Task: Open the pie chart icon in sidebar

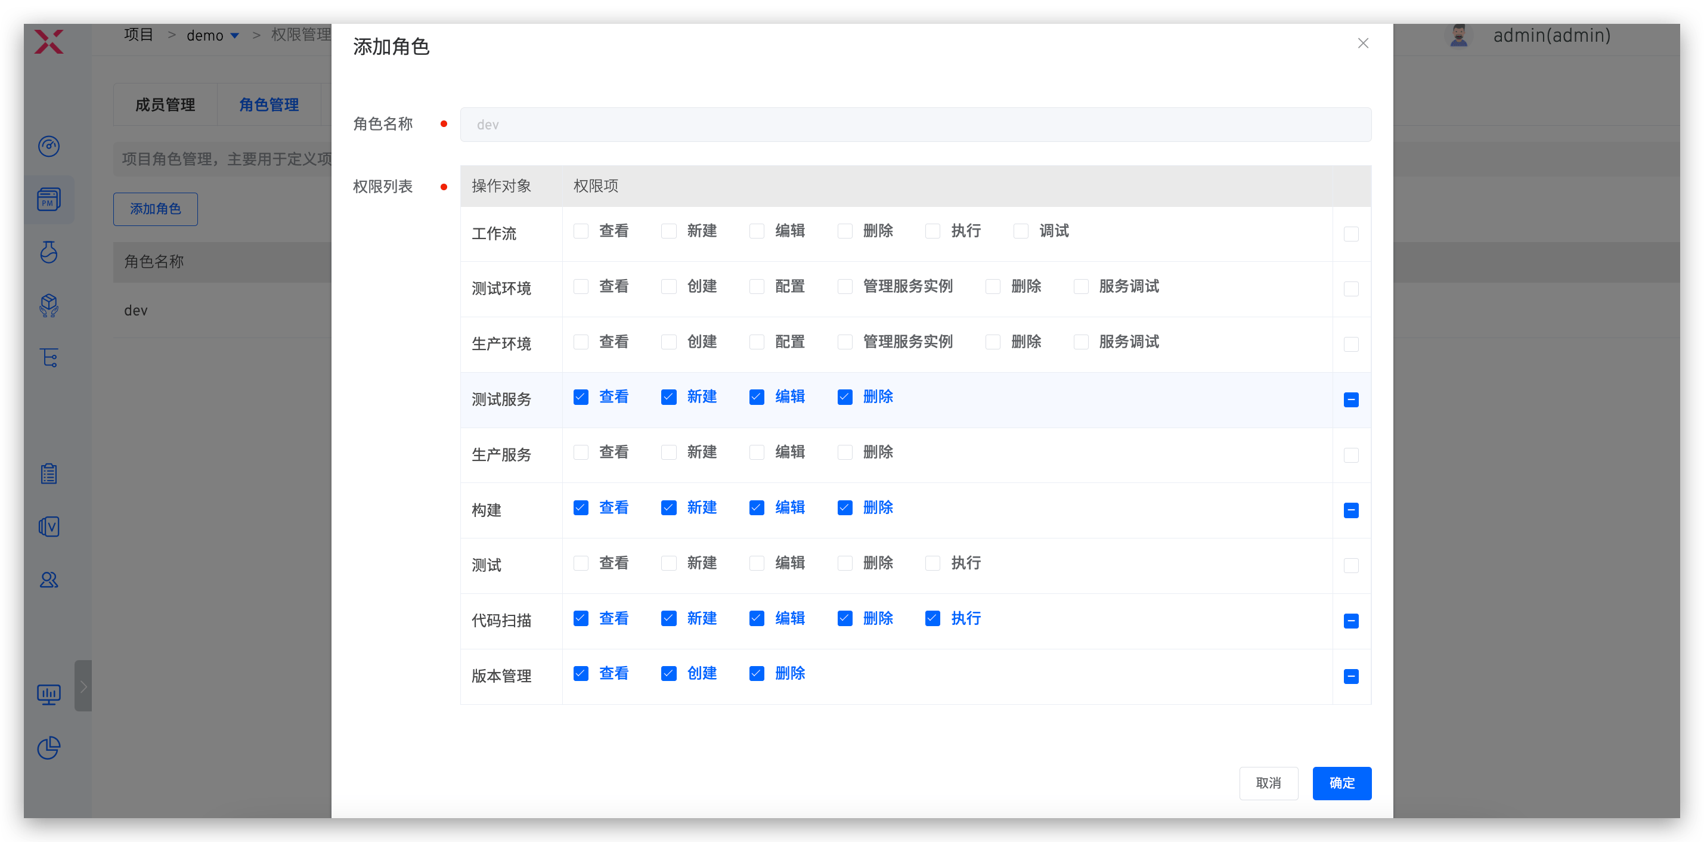Action: [49, 747]
